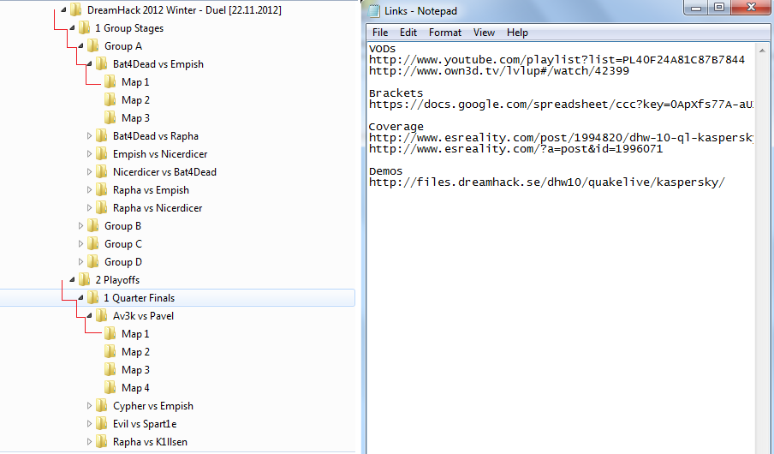Click the 2 Playoffs folder icon
Image resolution: width=774 pixels, height=454 pixels.
[84, 280]
